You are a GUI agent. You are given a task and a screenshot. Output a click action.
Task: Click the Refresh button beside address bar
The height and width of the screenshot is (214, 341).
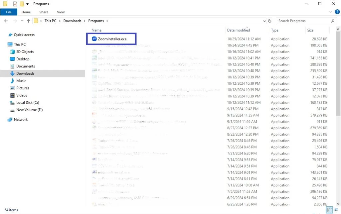click(269, 21)
